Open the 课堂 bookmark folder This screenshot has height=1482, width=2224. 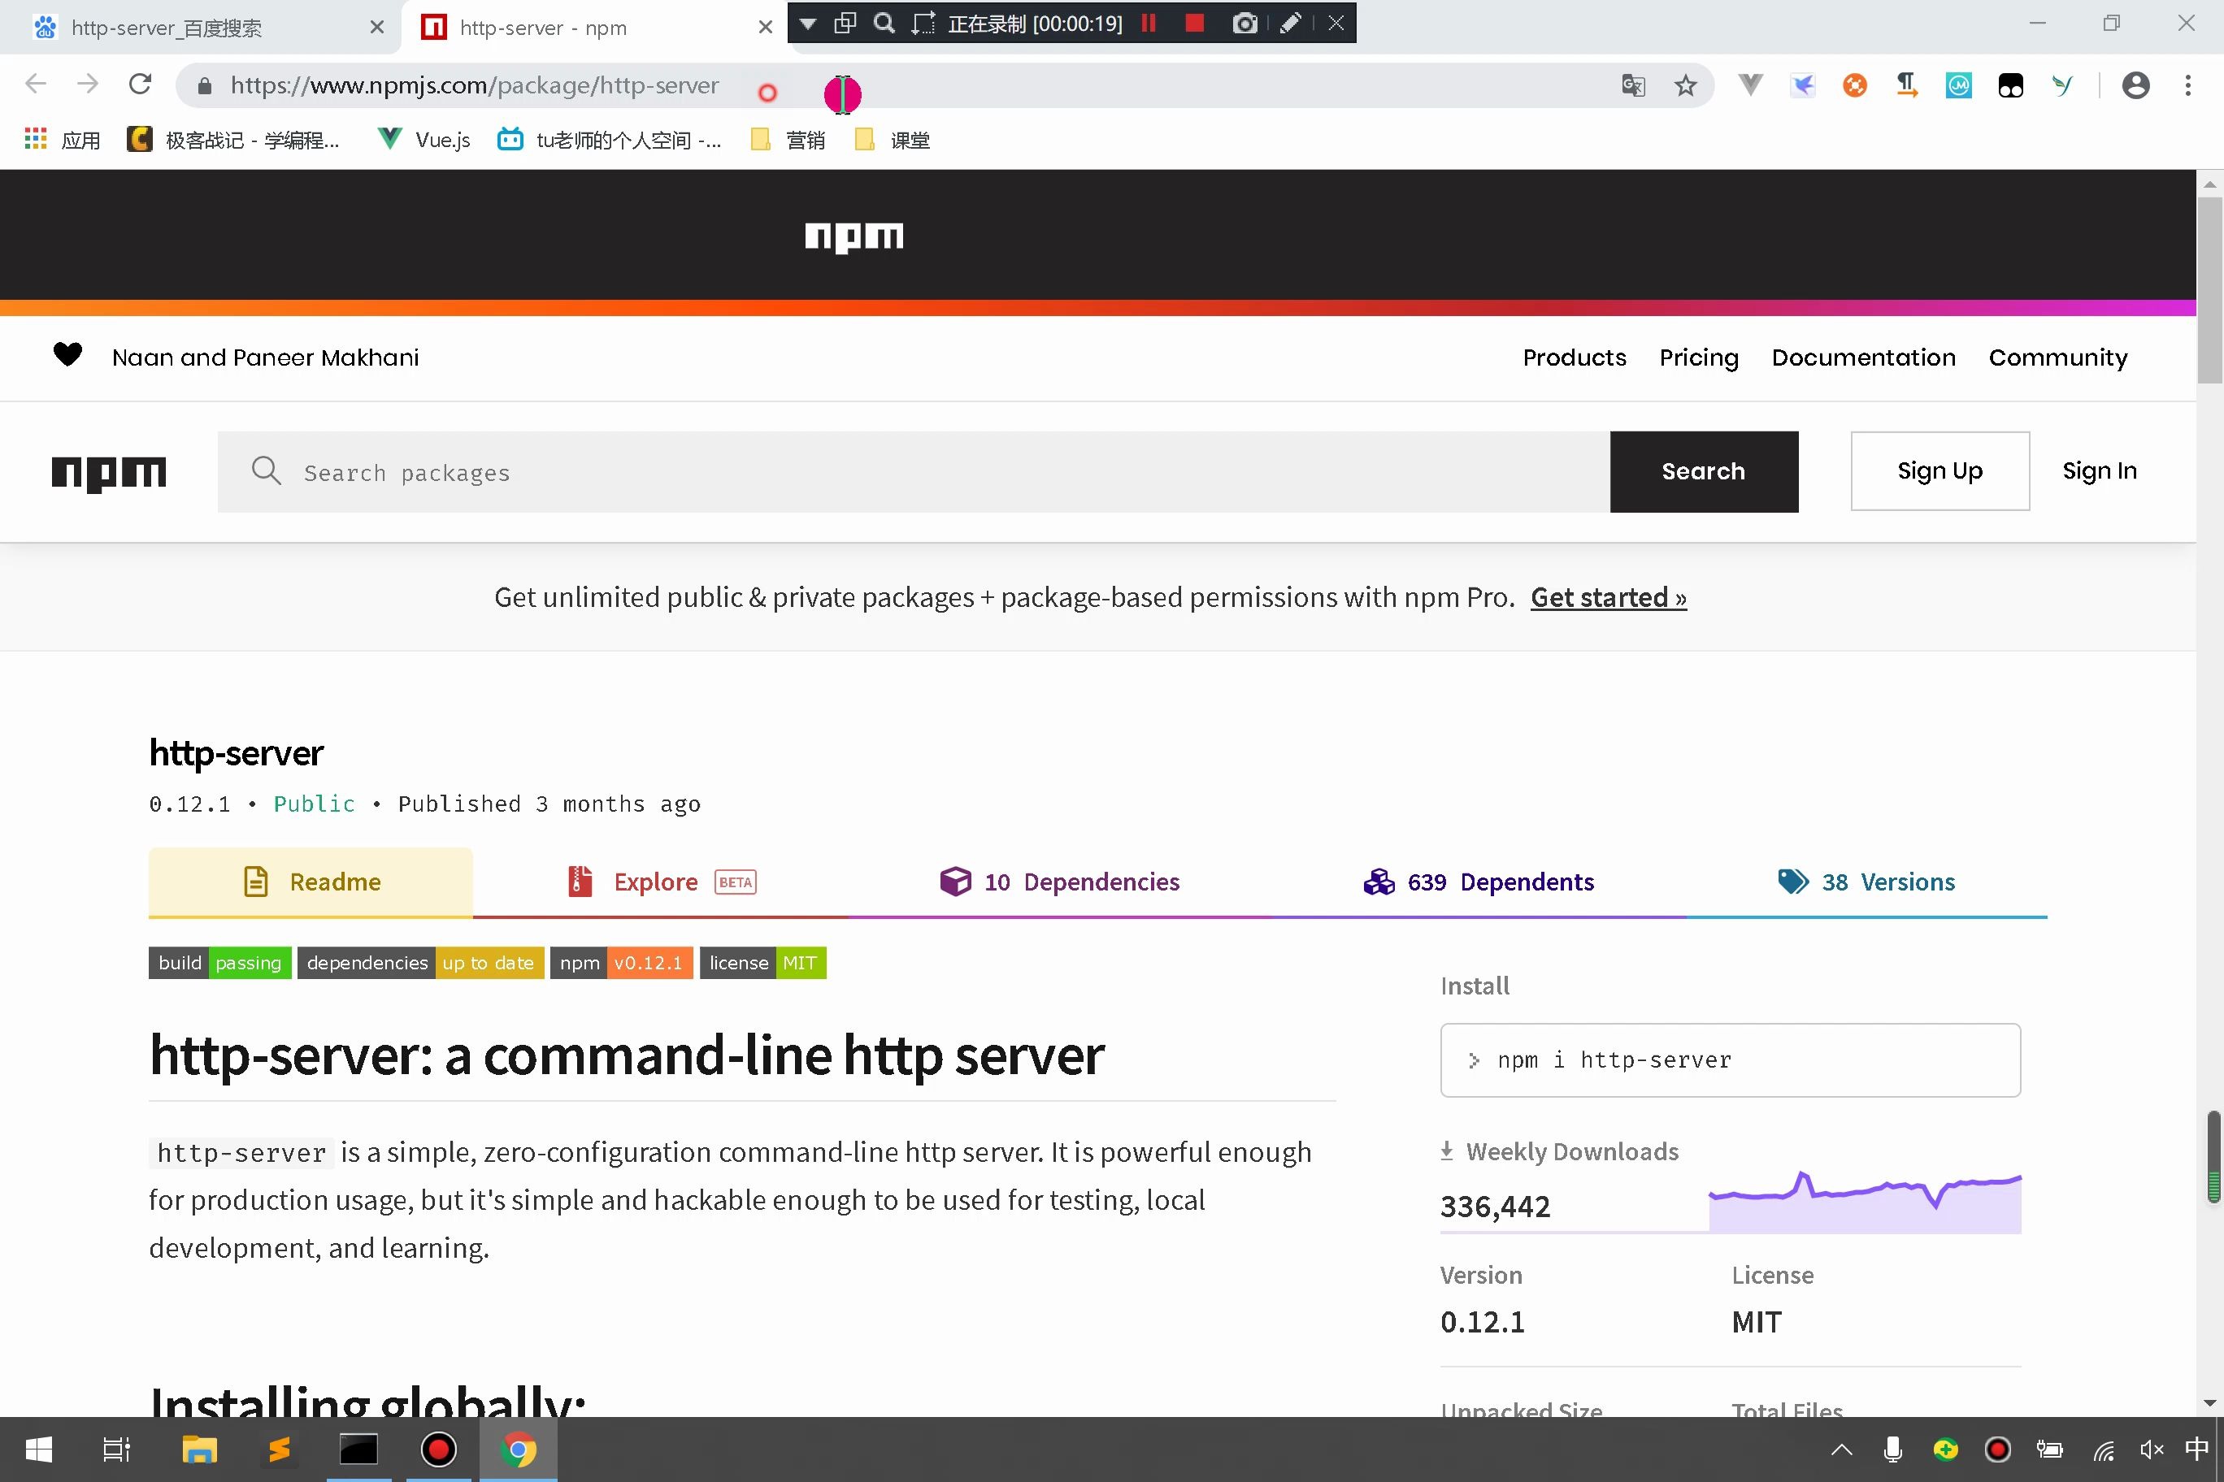point(892,140)
